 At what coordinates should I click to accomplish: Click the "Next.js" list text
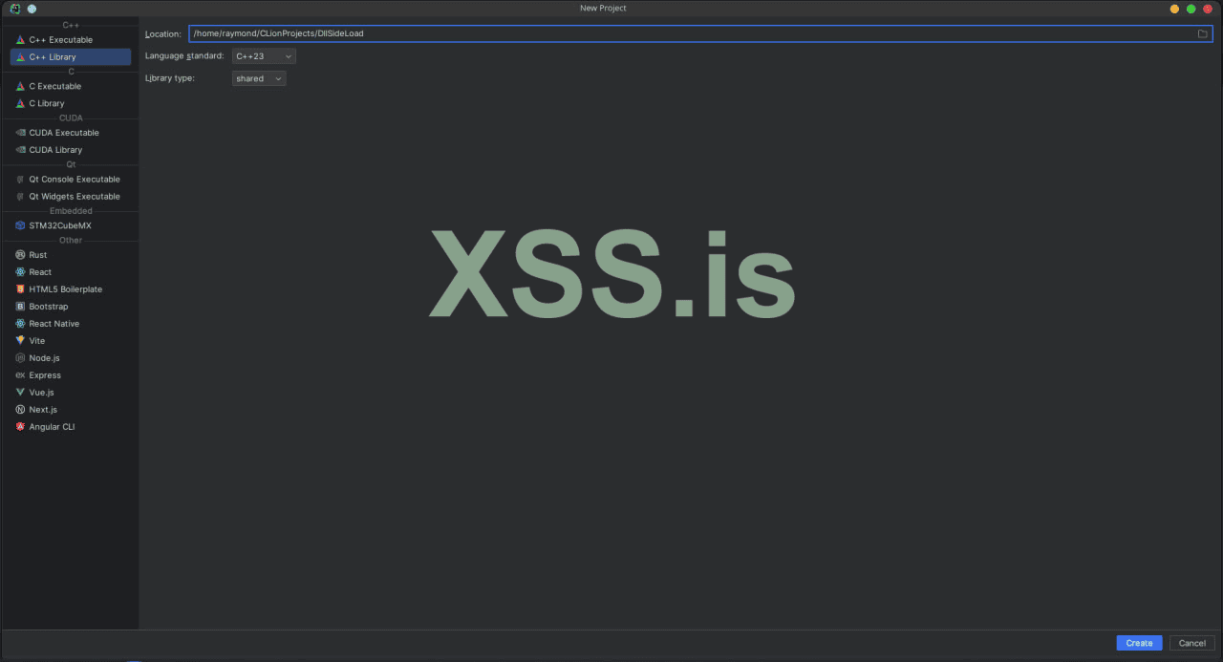tap(43, 410)
